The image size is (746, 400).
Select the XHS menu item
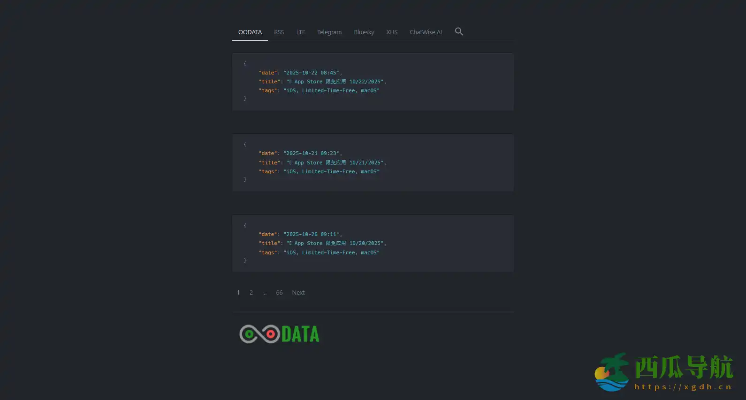coord(392,32)
